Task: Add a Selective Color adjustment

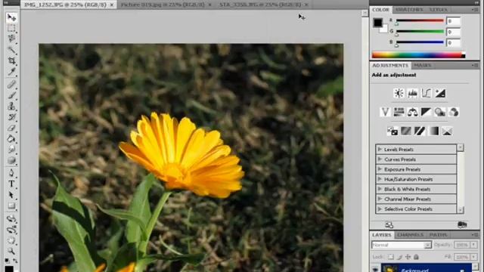Action: 447,131
